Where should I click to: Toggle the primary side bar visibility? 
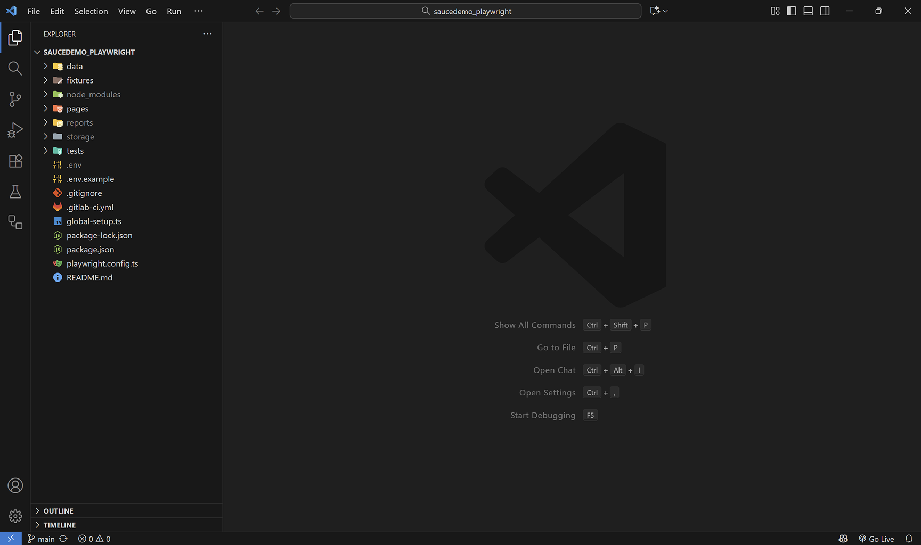point(792,11)
